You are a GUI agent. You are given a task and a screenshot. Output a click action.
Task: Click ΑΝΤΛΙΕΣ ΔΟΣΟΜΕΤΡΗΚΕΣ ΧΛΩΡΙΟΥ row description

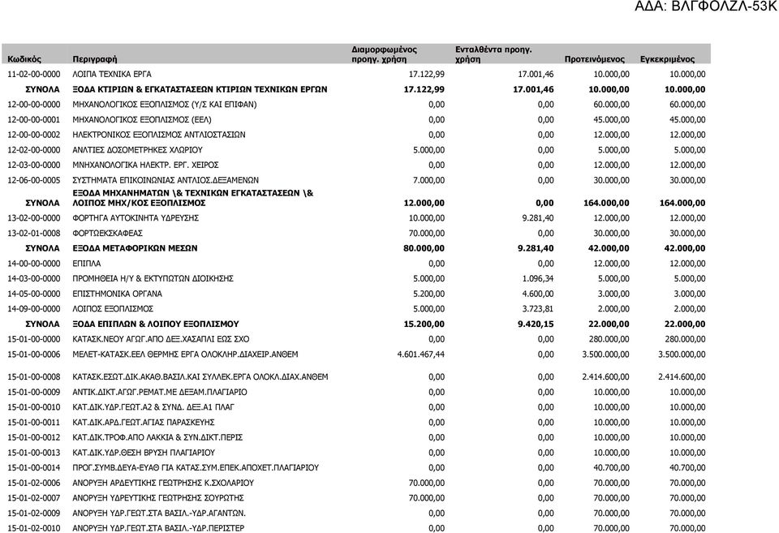(x=138, y=150)
